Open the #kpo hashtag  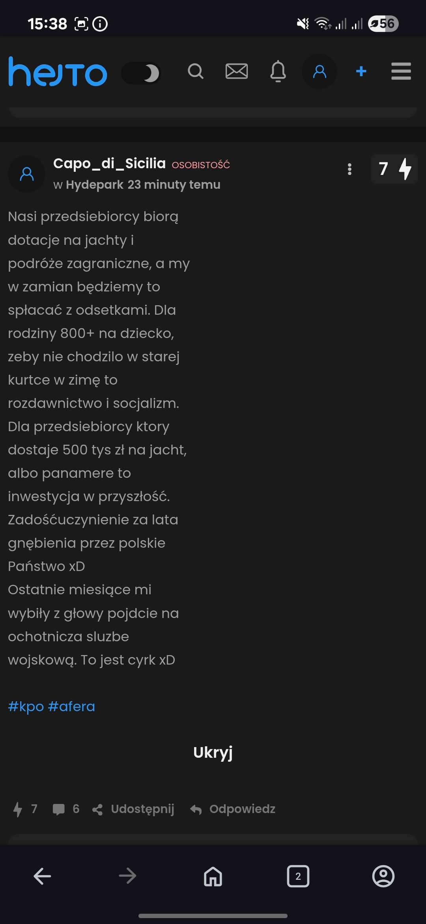coord(26,706)
